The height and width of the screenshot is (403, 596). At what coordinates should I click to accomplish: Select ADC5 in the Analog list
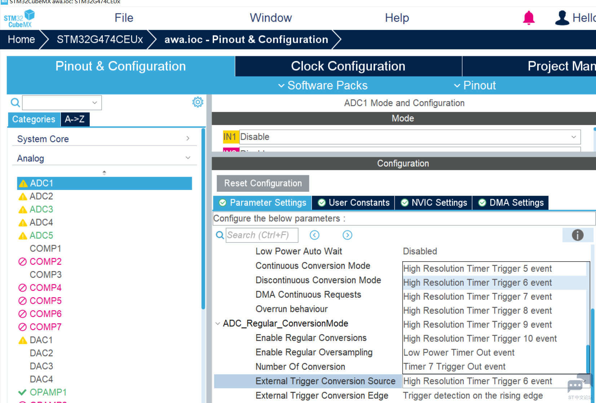41,235
